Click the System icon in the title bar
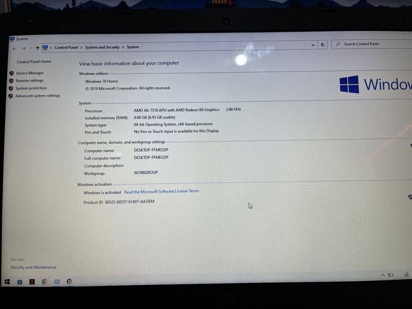The image size is (412, 309). coord(12,39)
